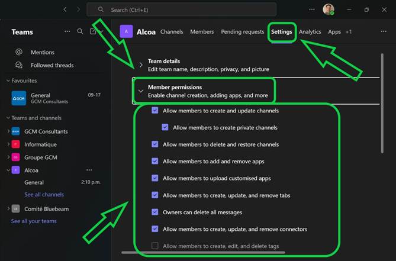
Task: Switch to the Channels tab
Action: [x=172, y=32]
